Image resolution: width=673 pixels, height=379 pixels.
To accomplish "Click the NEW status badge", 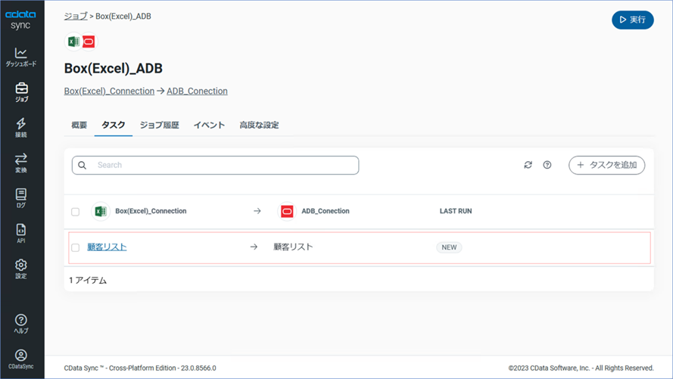I will point(449,247).
